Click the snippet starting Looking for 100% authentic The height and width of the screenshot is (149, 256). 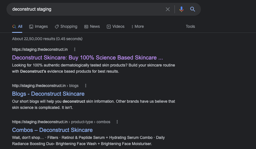(94, 68)
